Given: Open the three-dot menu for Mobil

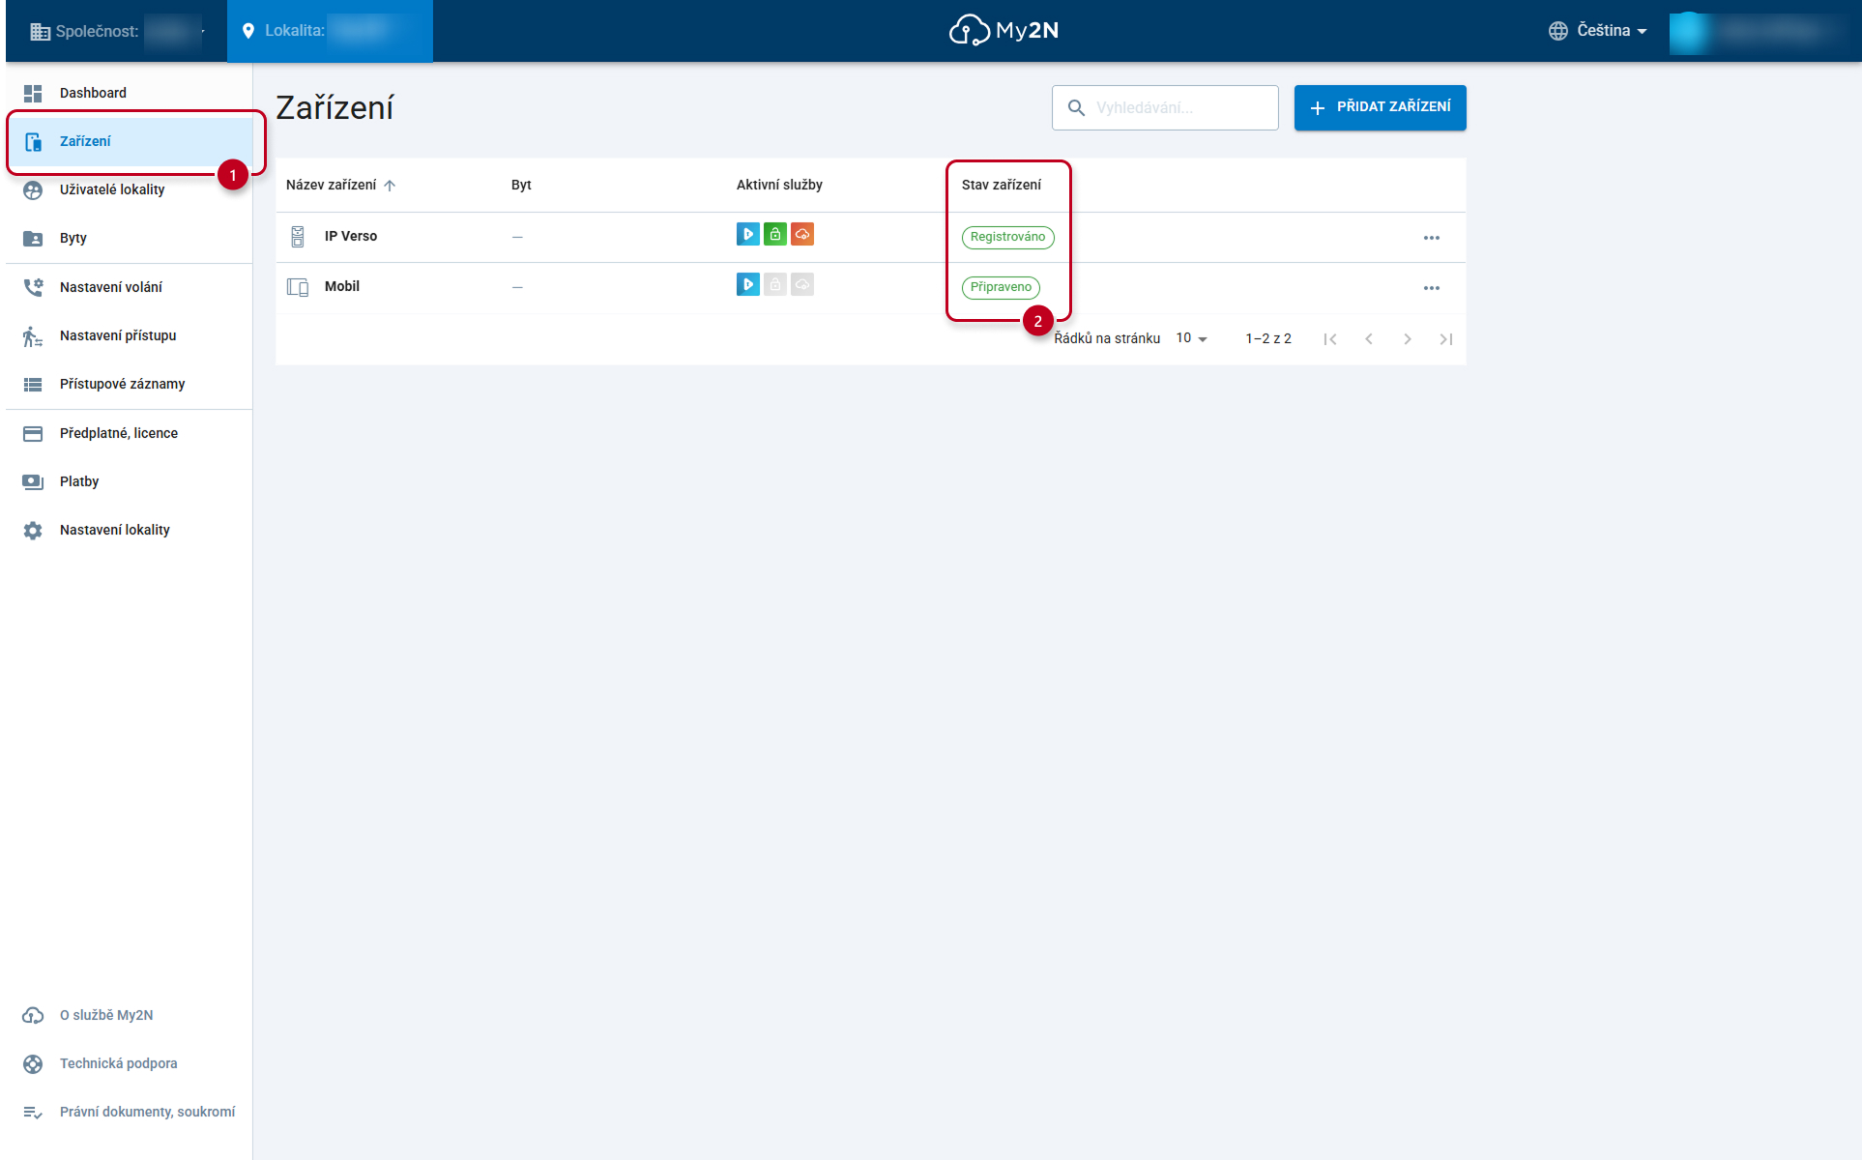Looking at the screenshot, I should coord(1431,288).
